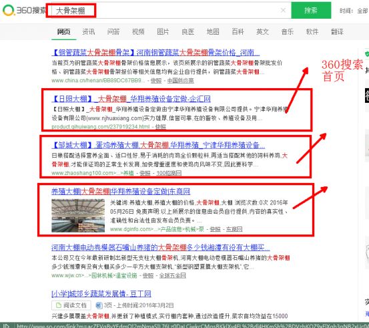Click the 全球五金网 source link
The width and height of the screenshot is (369, 328).
tap(173, 275)
